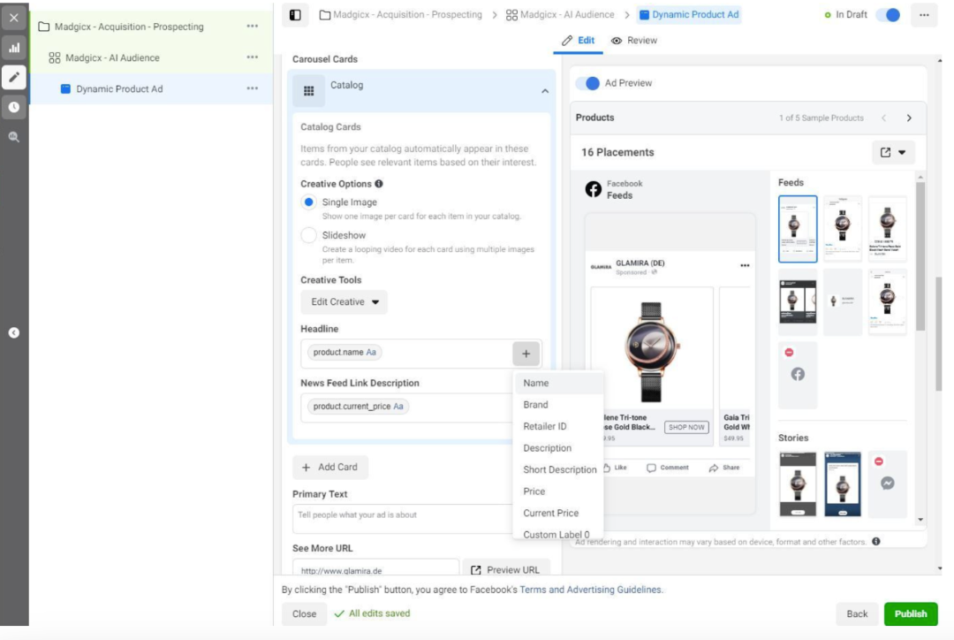
Task: Select the Single Image radio option
Action: point(308,202)
